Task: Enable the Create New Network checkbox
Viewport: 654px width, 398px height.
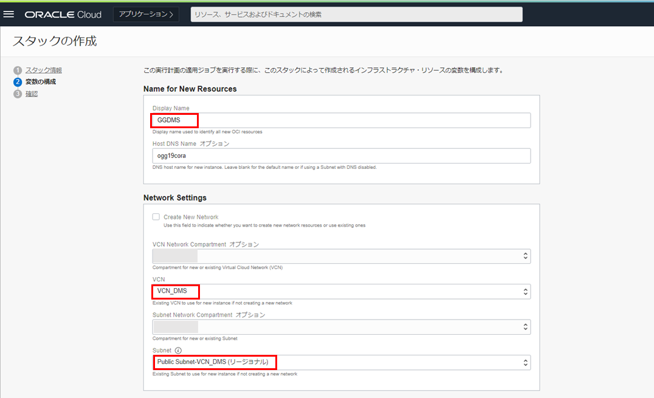Action: coord(156,217)
